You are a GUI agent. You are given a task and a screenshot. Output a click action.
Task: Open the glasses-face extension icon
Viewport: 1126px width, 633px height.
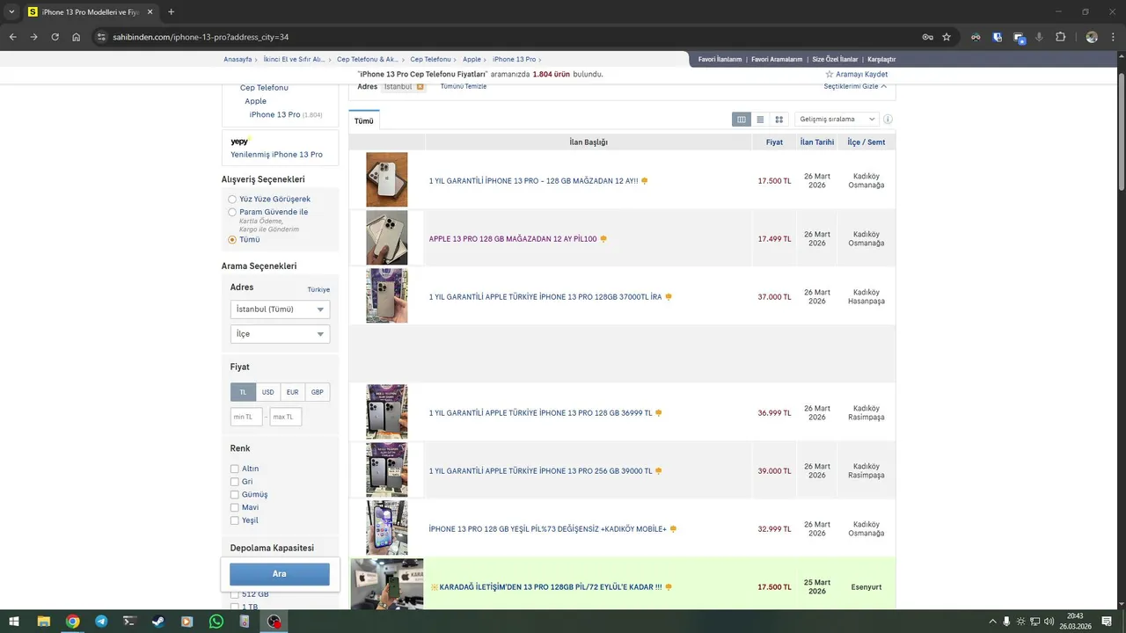click(x=976, y=37)
